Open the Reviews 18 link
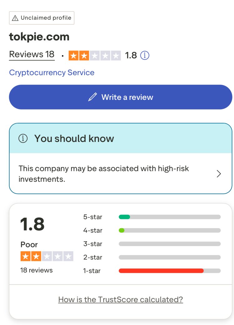The height and width of the screenshot is (325, 234). [x=32, y=55]
